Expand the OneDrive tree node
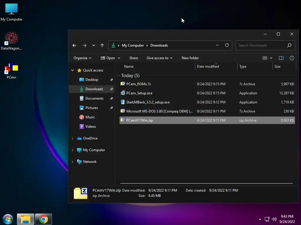 pos(72,138)
